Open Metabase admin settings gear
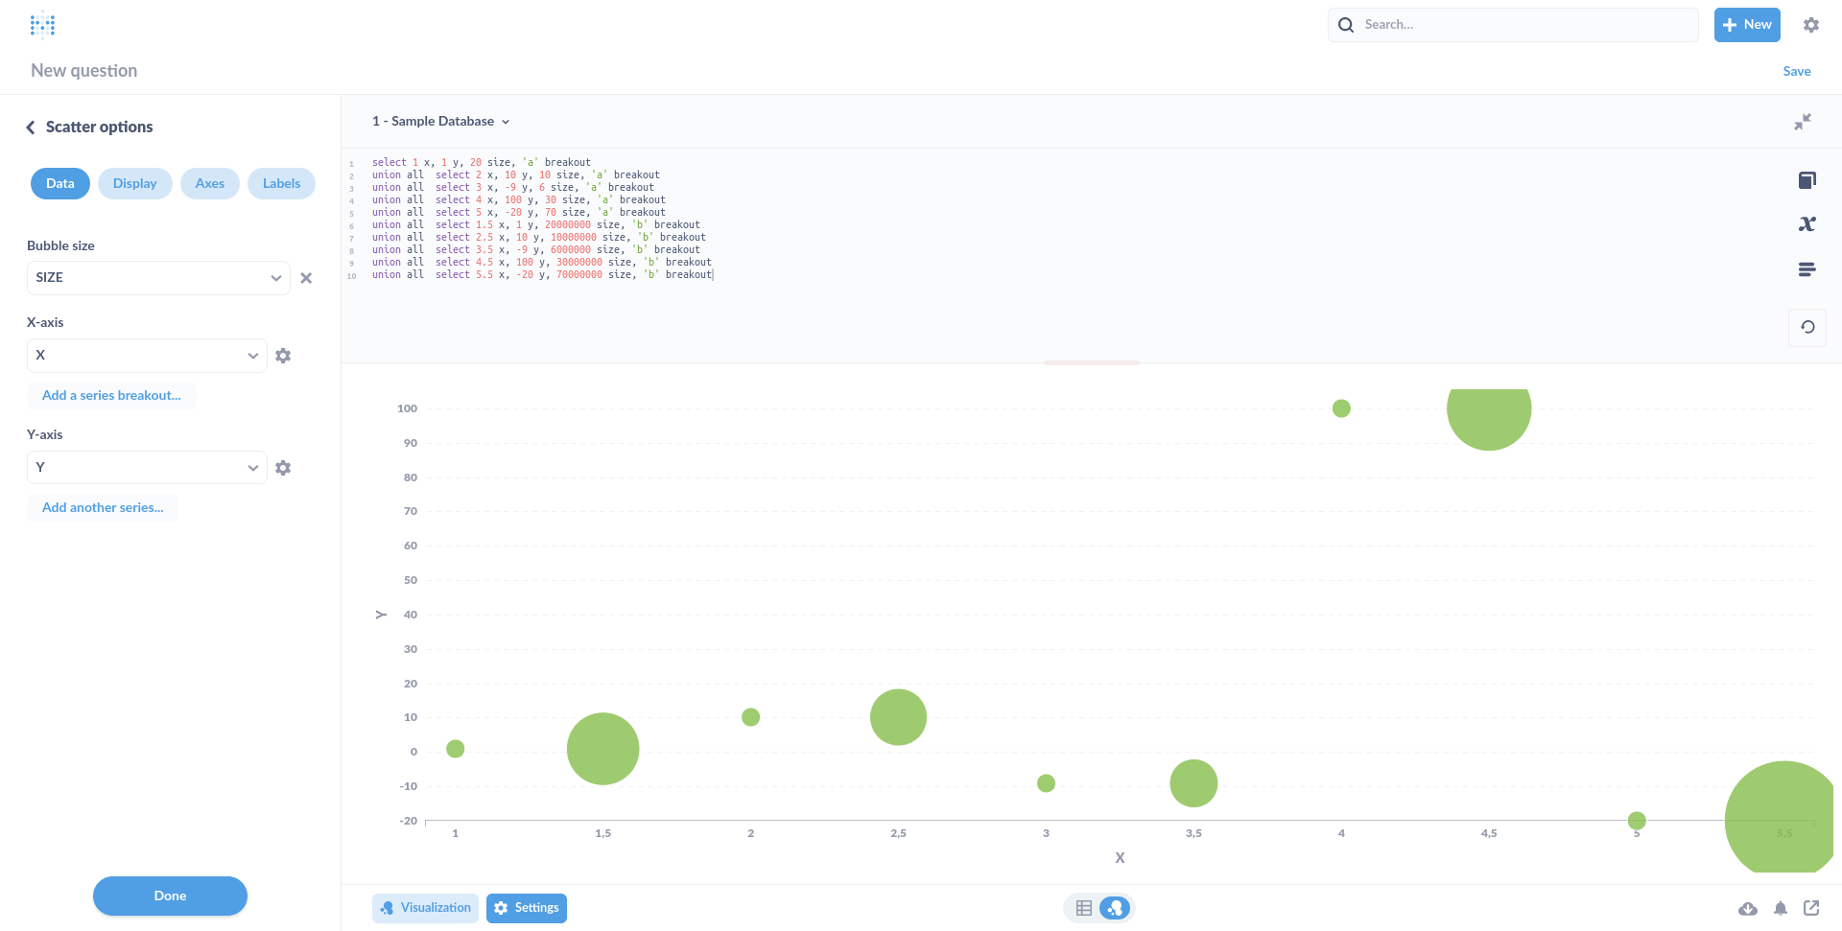 [x=1811, y=25]
